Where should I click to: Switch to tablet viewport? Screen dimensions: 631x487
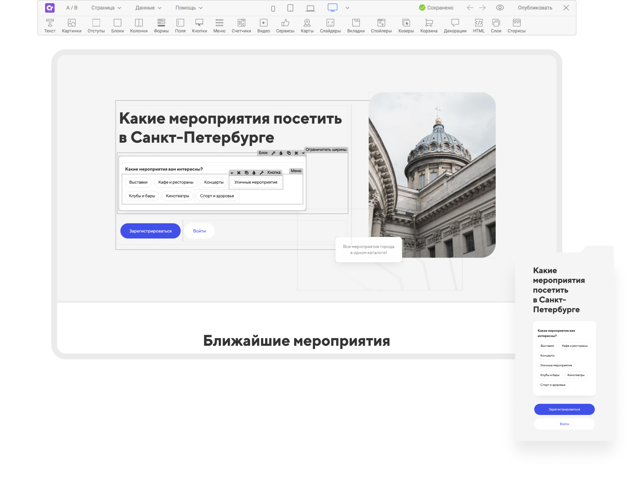coord(290,8)
